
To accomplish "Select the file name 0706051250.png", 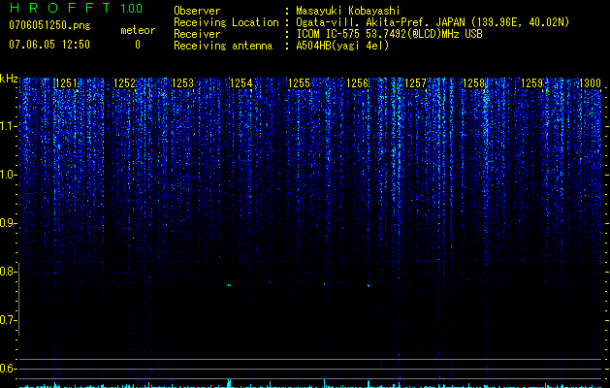I will (49, 25).
